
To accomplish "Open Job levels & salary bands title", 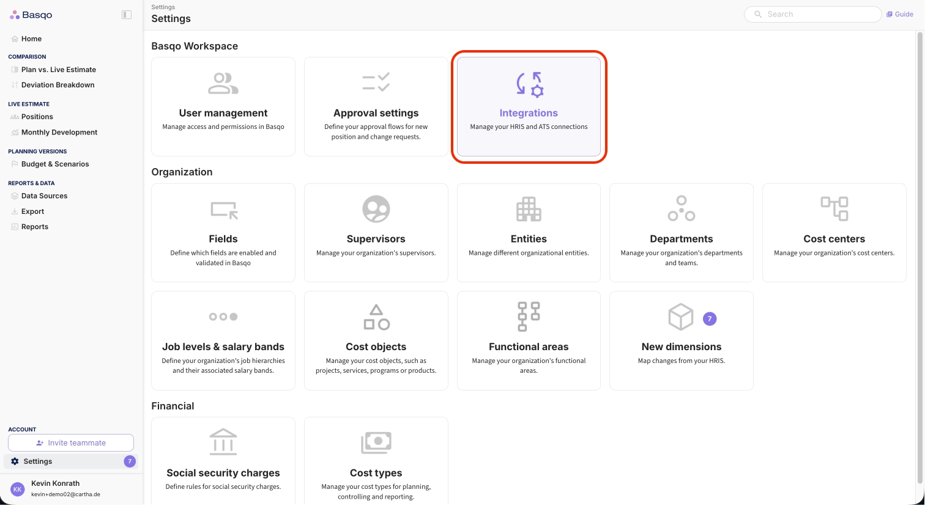I will coord(223,346).
